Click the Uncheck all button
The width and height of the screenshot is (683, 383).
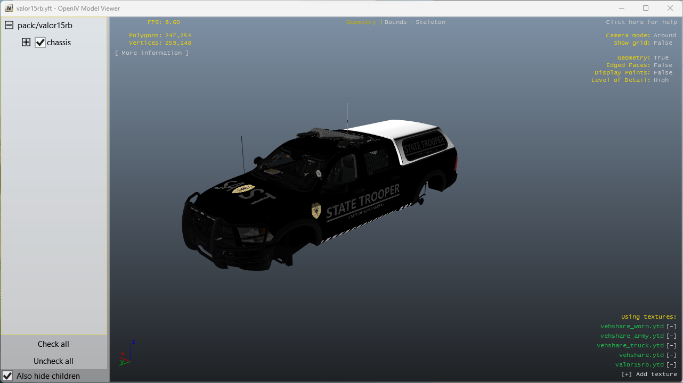click(53, 361)
